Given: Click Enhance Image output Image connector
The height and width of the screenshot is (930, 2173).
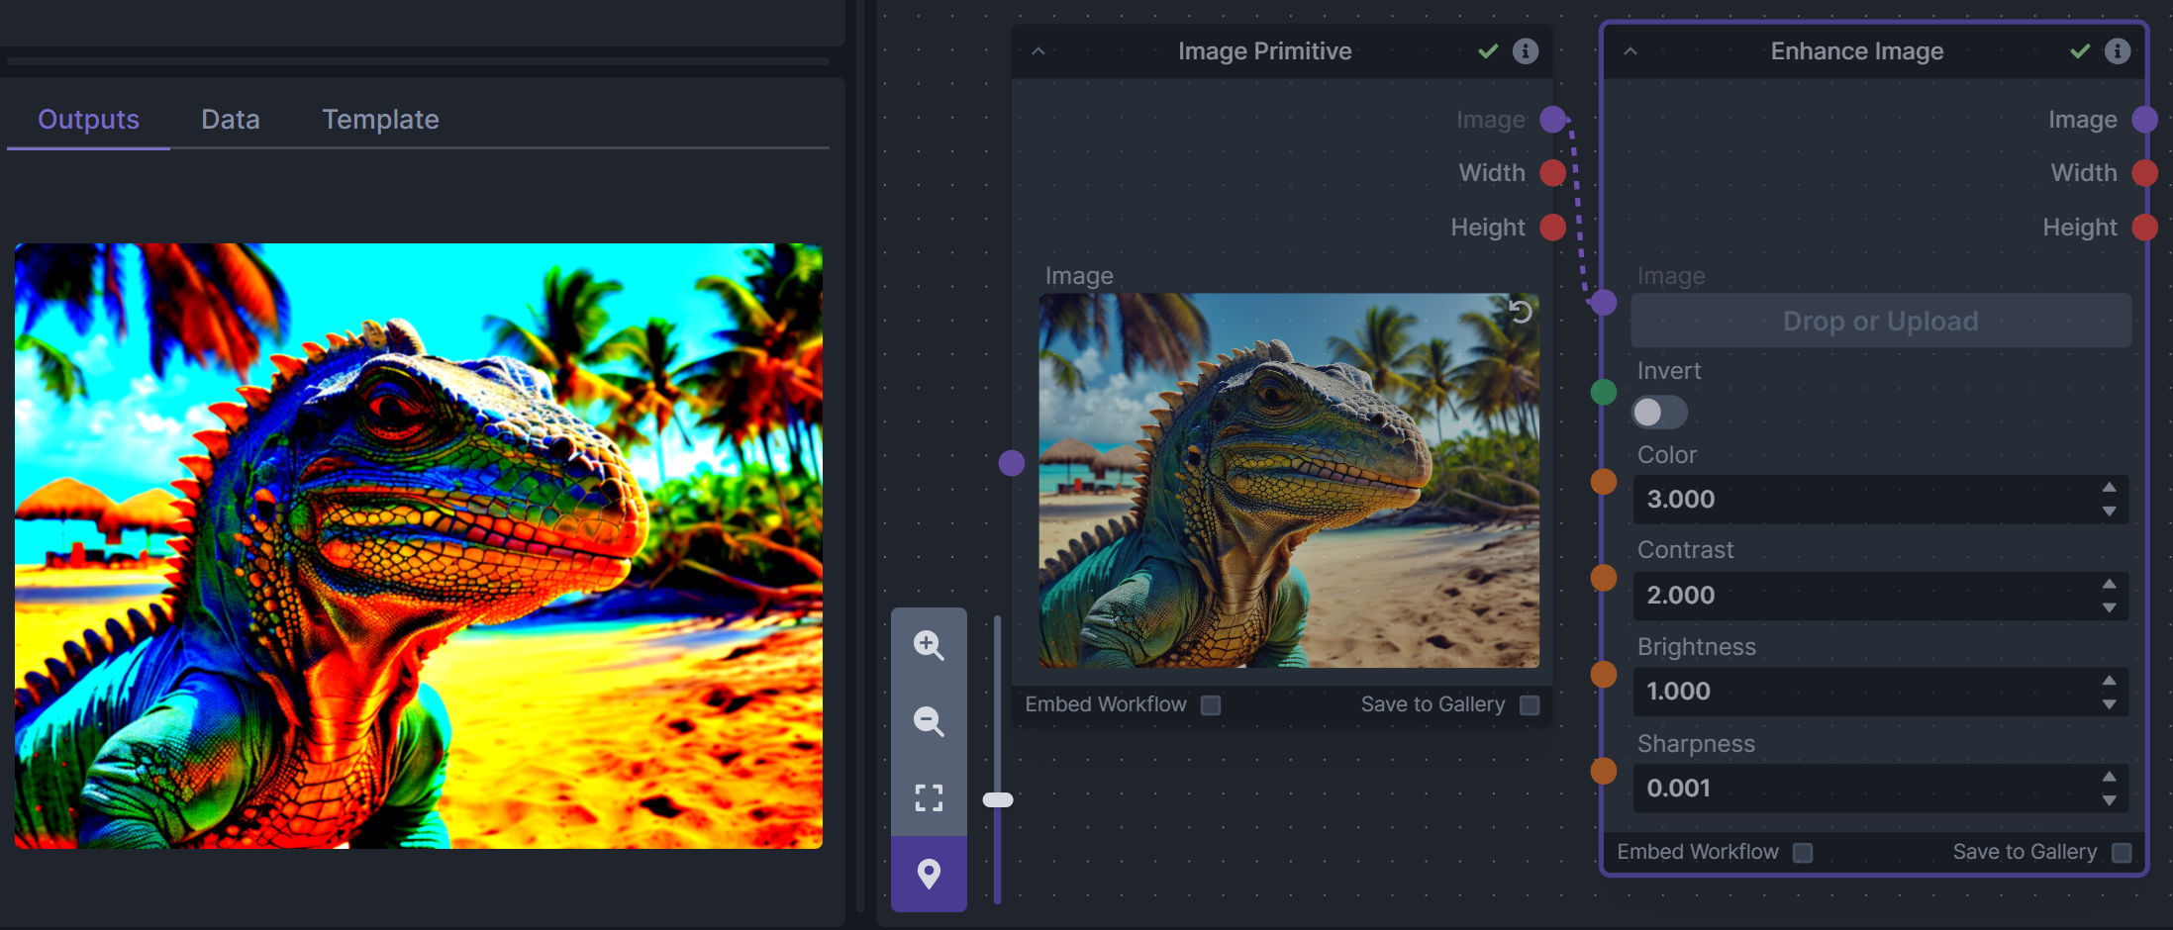Looking at the screenshot, I should [2145, 120].
